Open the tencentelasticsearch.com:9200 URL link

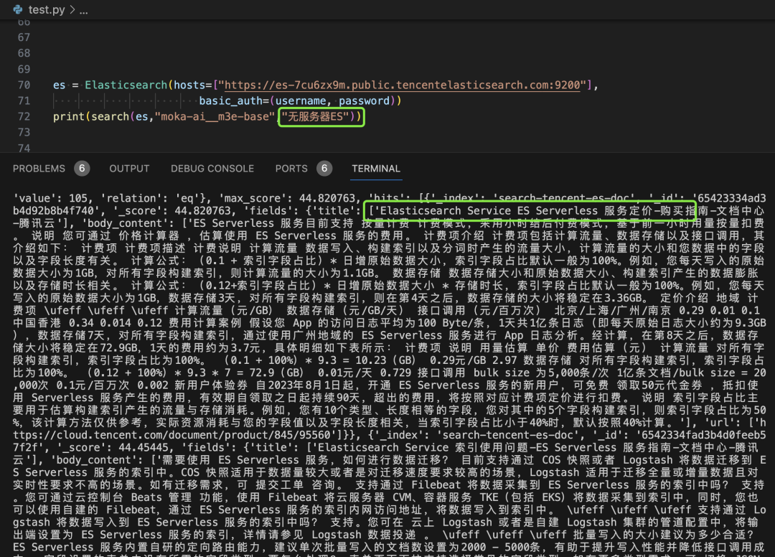pos(403,85)
